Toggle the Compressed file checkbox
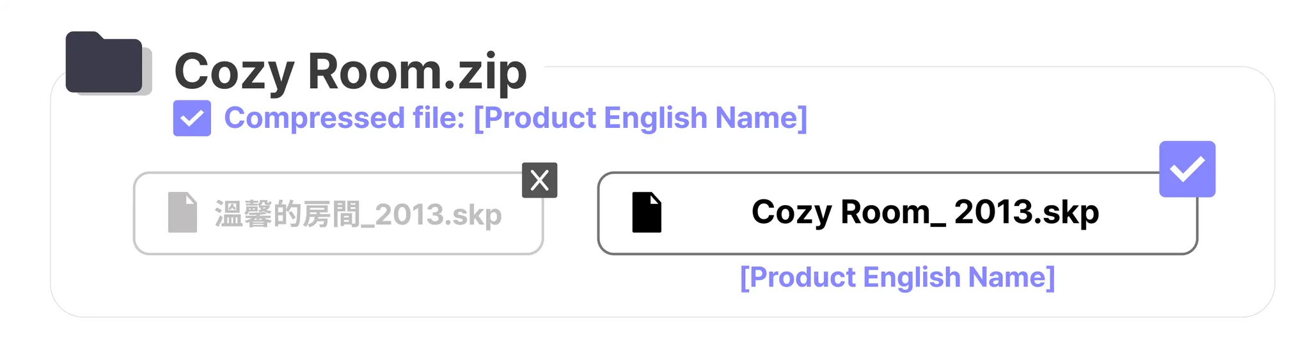The width and height of the screenshot is (1310, 360). click(x=192, y=118)
